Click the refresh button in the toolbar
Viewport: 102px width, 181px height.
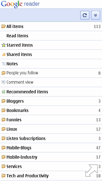click(85, 15)
